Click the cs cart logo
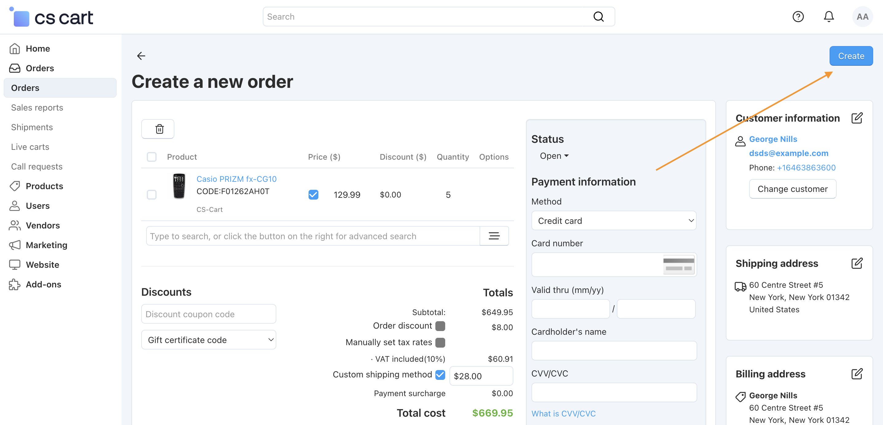The height and width of the screenshot is (425, 883). click(51, 17)
